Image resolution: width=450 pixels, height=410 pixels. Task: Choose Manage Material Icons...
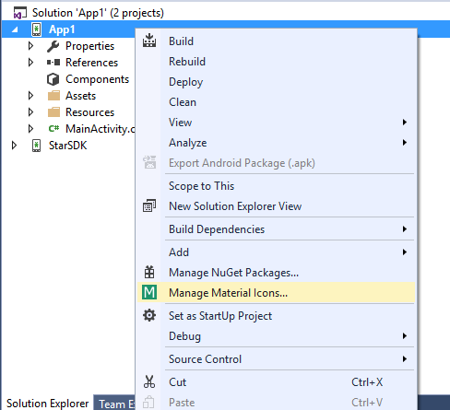tap(276, 293)
